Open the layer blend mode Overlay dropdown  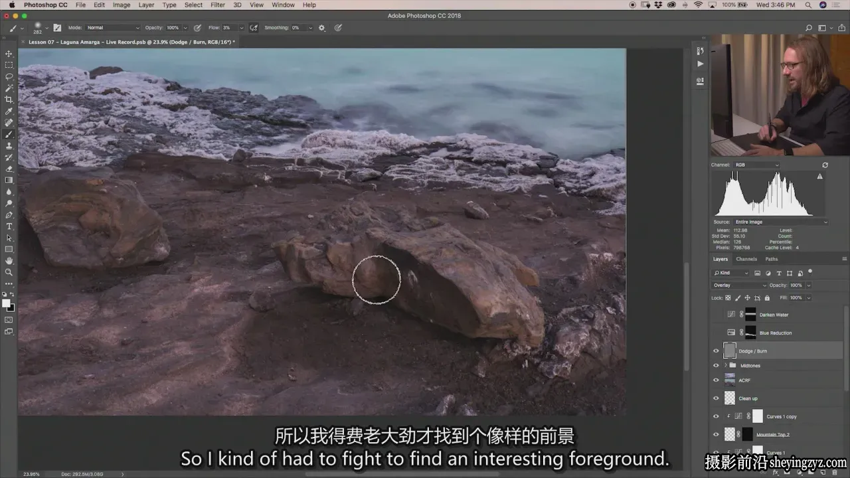click(739, 285)
